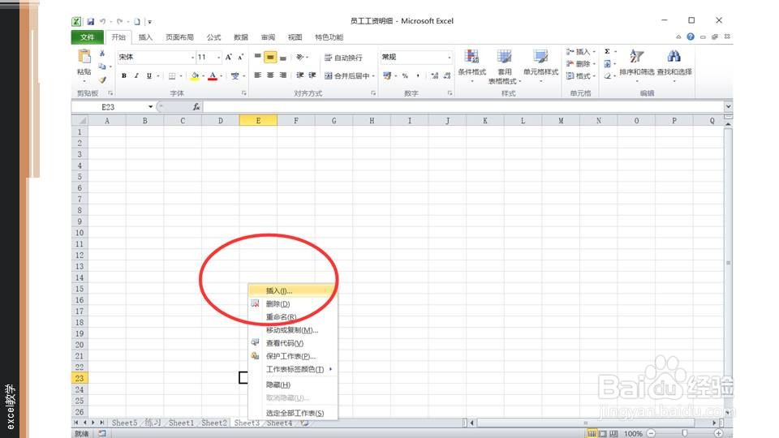This screenshot has height=438, width=779.
Task: Open the font color dropdown arrow
Action: (x=221, y=76)
